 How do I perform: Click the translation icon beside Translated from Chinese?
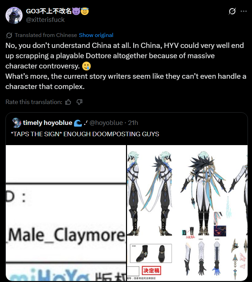coord(9,35)
